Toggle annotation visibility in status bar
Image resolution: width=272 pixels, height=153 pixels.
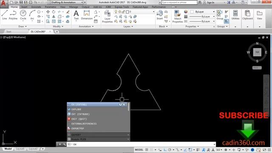204,150
